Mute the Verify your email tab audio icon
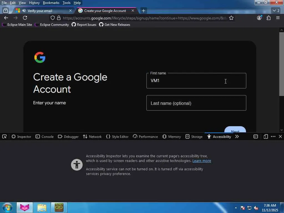The image size is (284, 213). (x=24, y=11)
